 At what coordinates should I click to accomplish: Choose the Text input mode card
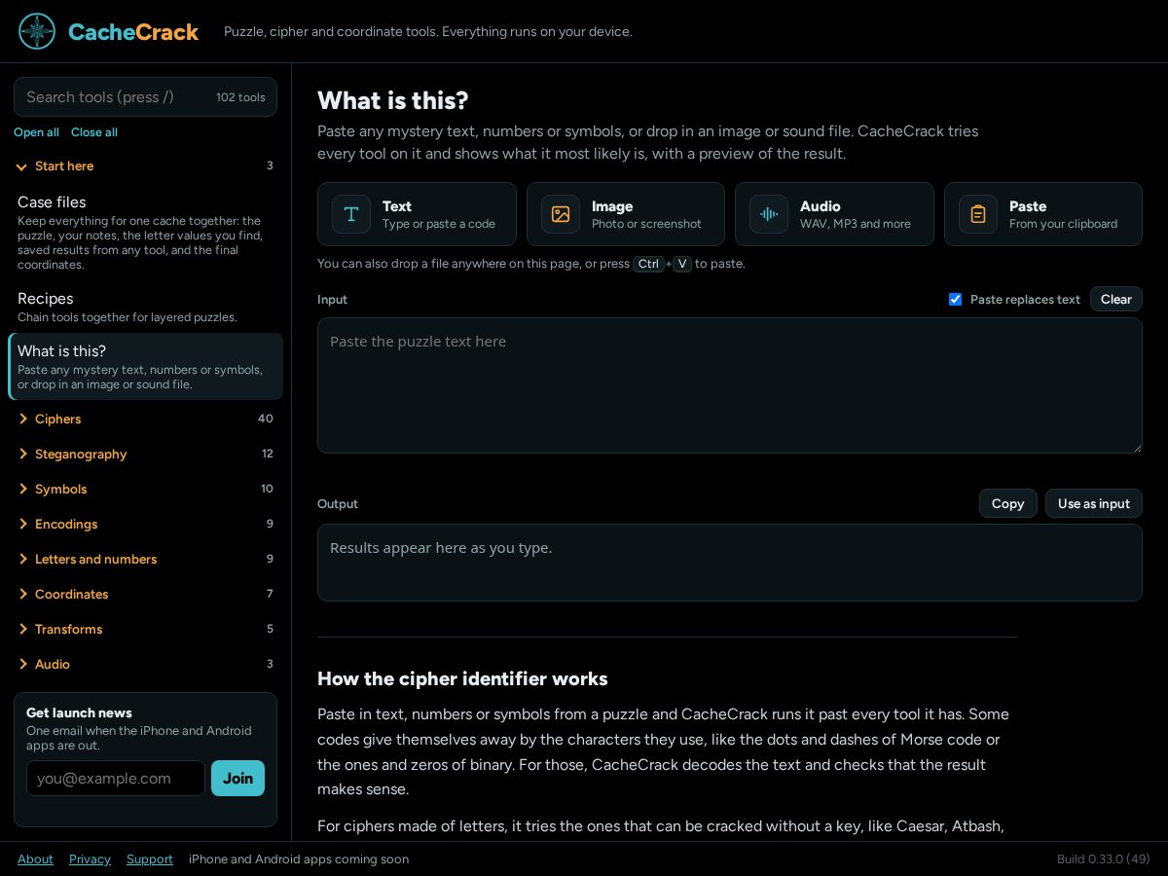[x=417, y=214]
